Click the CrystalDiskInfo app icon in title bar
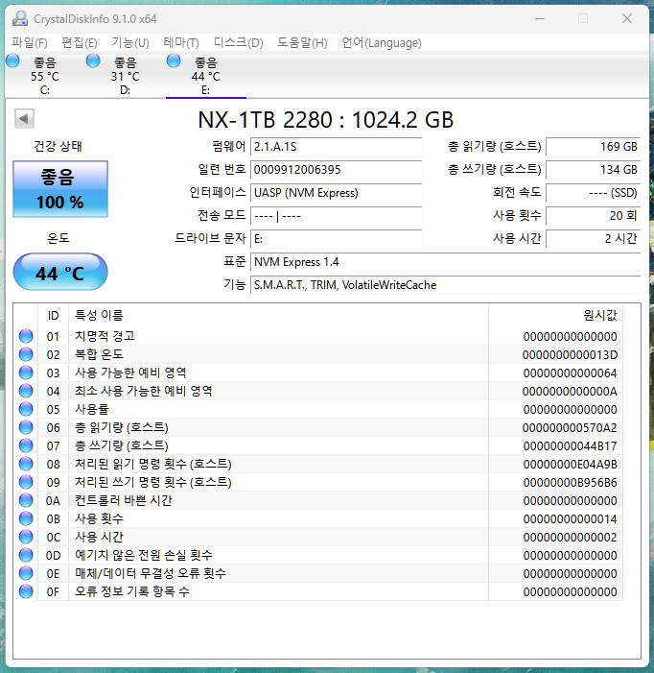Image resolution: width=654 pixels, height=673 pixels. (x=20, y=18)
